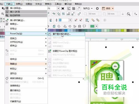139x104 pixels.
Task: Click the pen outline icon
Action: click(56, 20)
